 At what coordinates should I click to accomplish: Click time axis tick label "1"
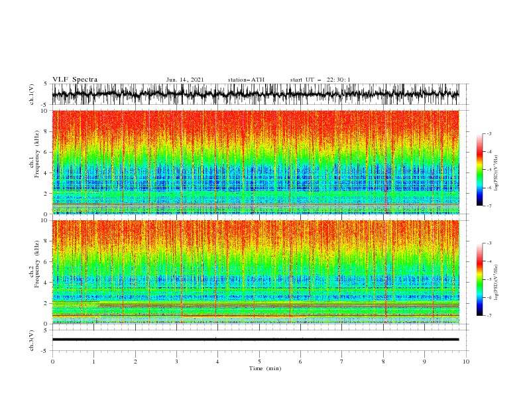93,362
